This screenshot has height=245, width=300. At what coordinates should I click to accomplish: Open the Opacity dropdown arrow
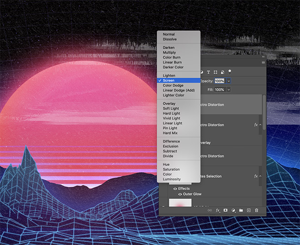coord(229,81)
